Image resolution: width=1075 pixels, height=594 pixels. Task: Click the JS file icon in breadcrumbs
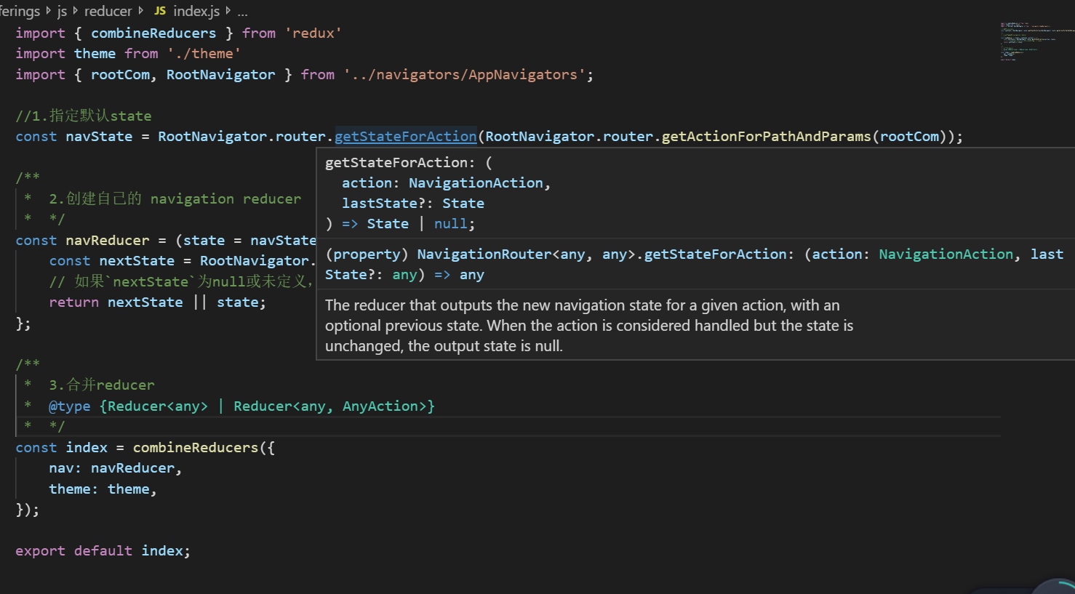(x=160, y=11)
